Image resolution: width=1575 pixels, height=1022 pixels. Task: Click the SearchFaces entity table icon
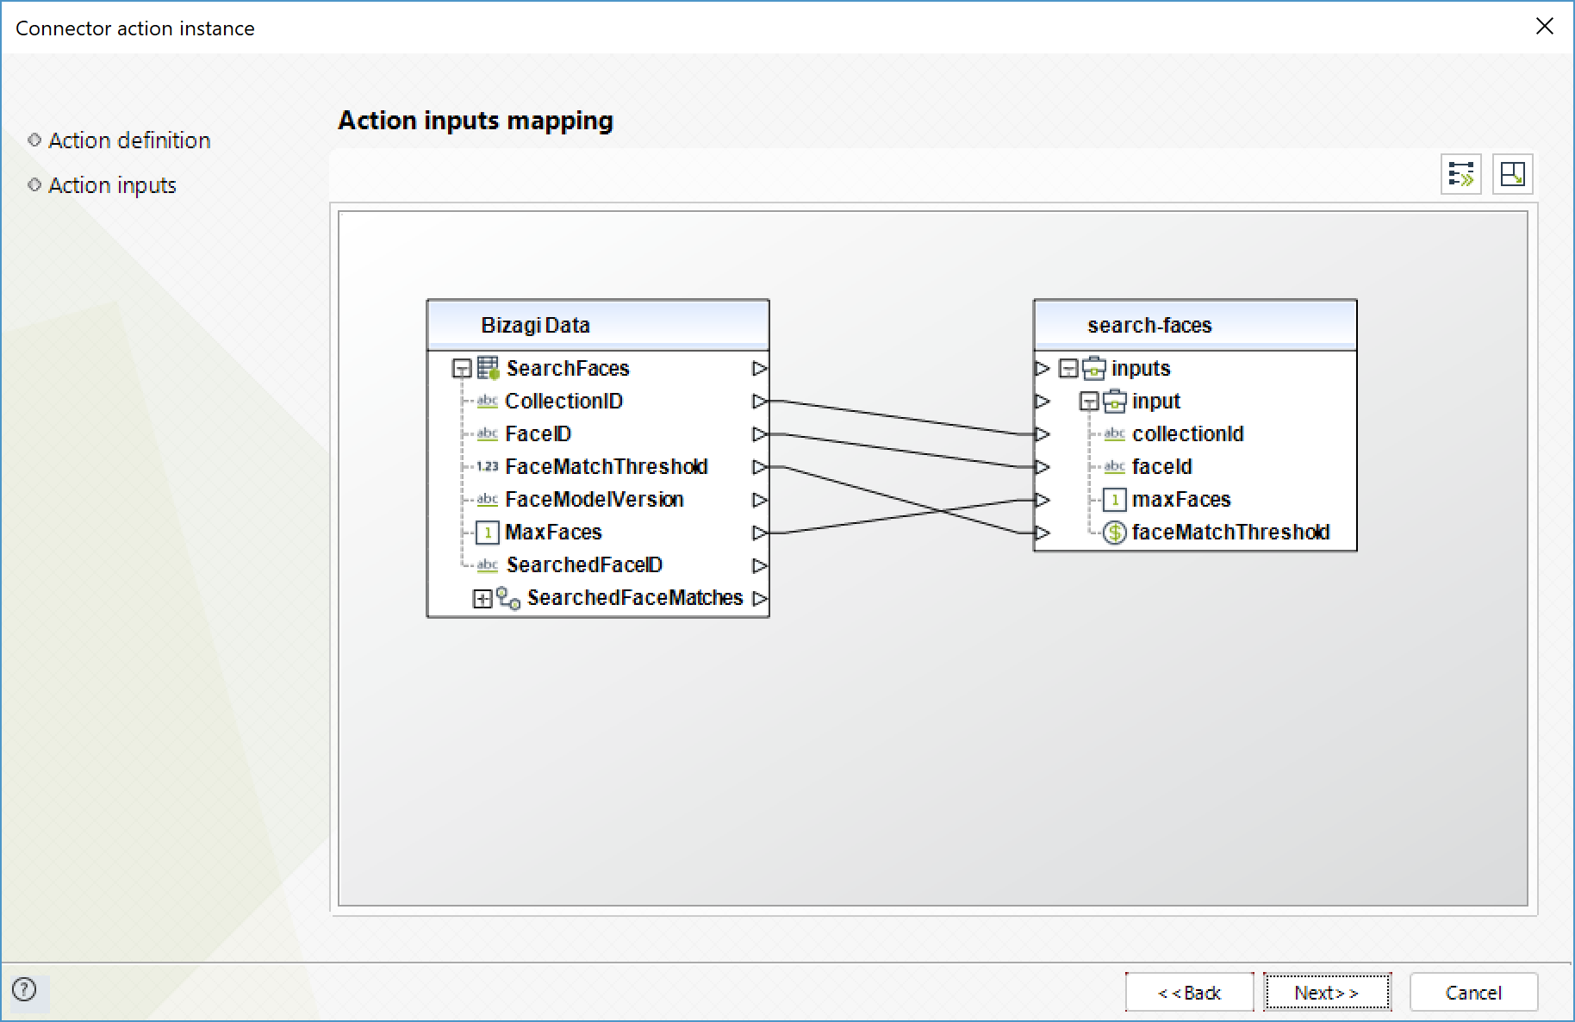[489, 369]
